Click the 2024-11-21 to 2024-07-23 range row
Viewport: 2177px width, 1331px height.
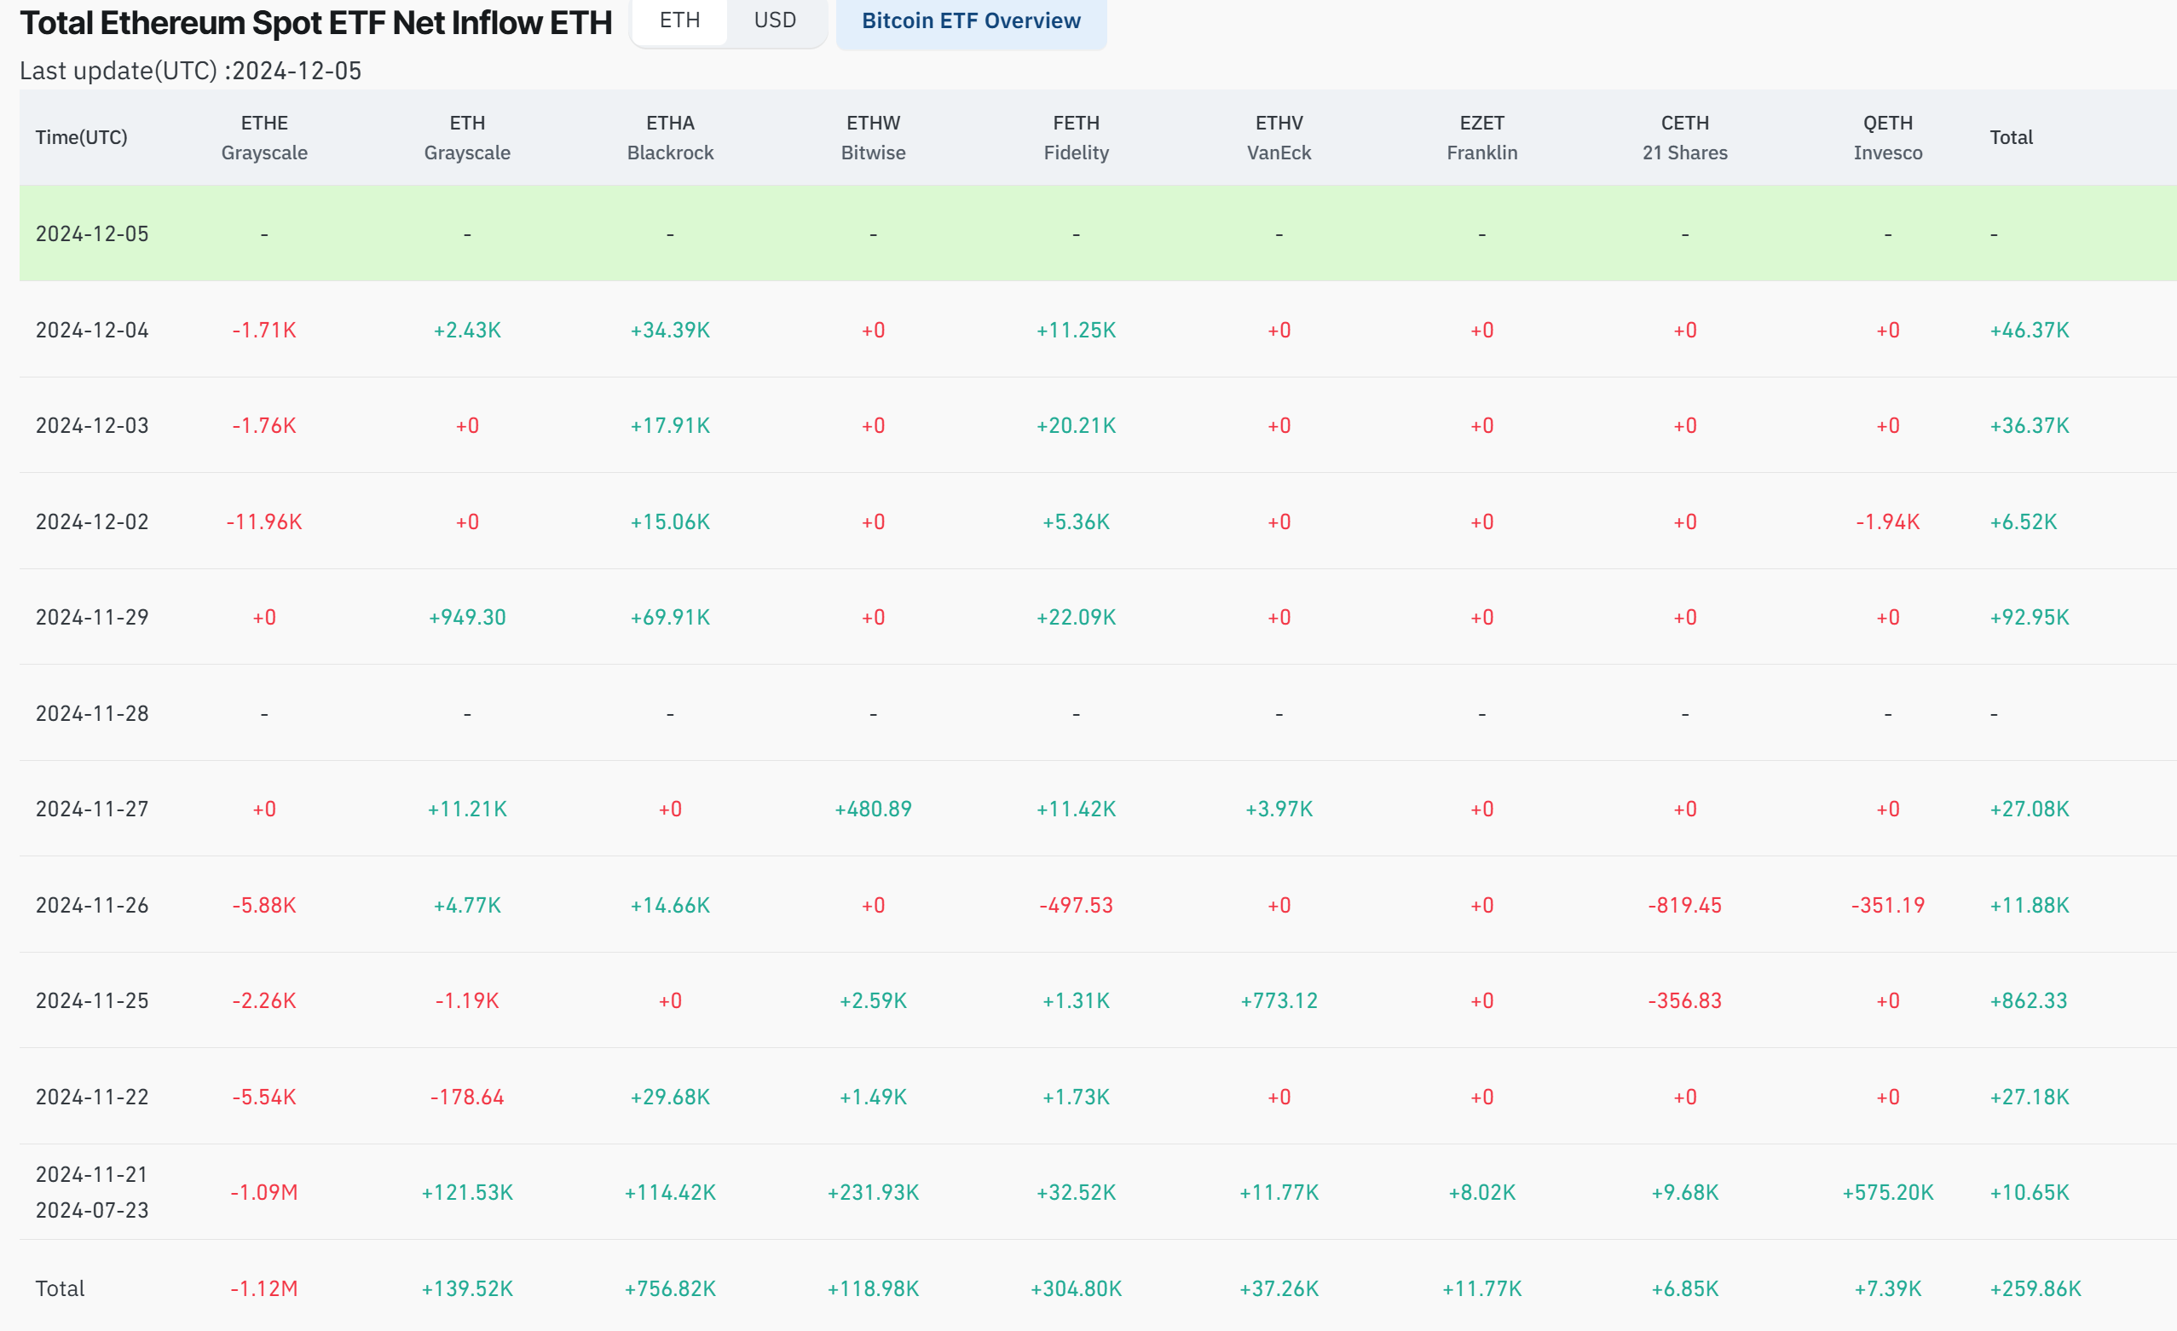click(92, 1191)
